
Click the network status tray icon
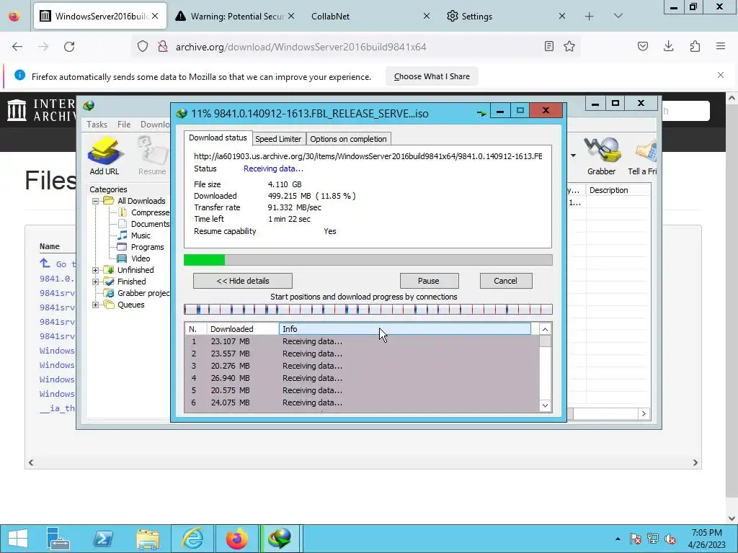653,539
